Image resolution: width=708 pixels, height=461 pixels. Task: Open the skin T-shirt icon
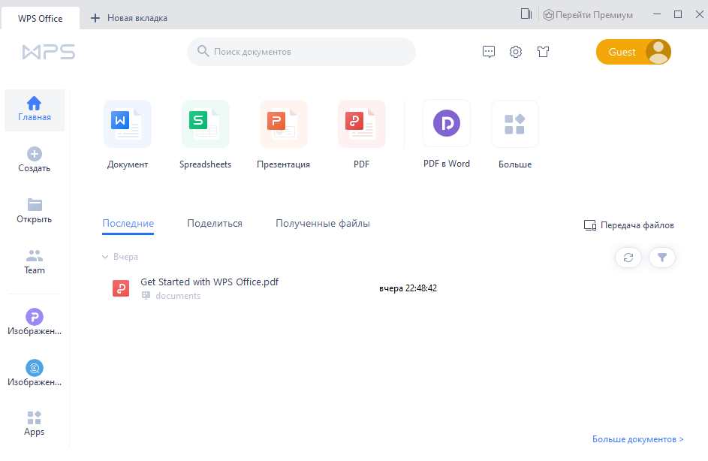tap(543, 52)
